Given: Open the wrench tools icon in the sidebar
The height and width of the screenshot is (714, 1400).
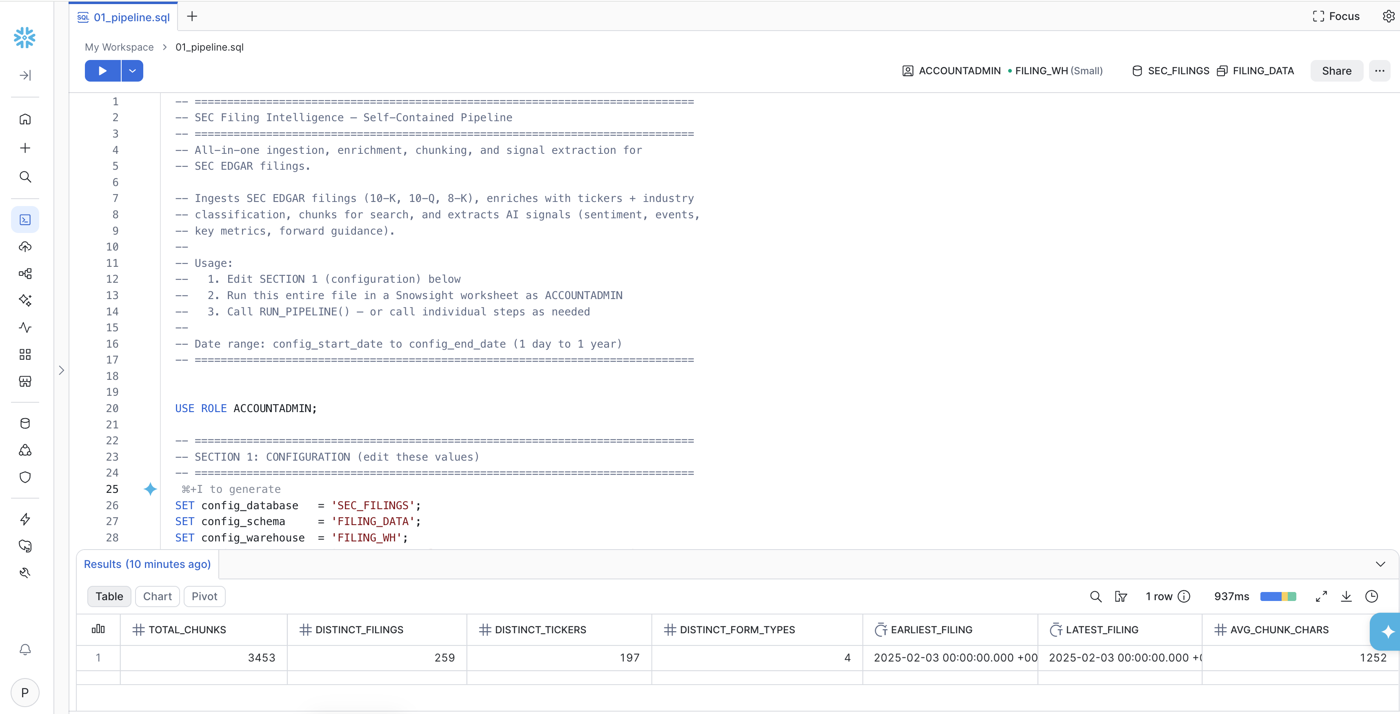Looking at the screenshot, I should point(25,573).
